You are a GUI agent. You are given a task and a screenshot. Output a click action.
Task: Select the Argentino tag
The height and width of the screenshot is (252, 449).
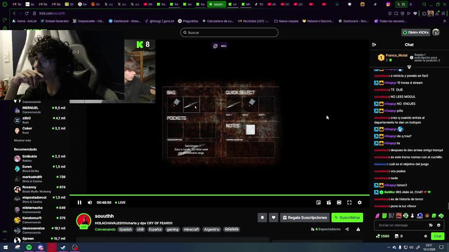coord(212,230)
